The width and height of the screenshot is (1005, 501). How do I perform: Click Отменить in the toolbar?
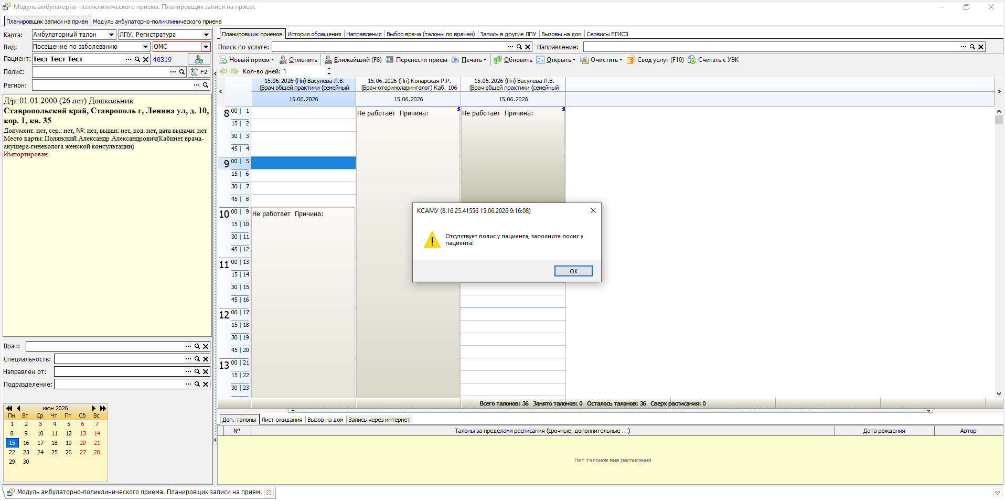click(298, 60)
